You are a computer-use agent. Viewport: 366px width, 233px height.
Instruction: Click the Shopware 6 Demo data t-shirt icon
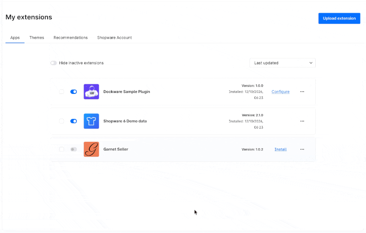point(91,121)
